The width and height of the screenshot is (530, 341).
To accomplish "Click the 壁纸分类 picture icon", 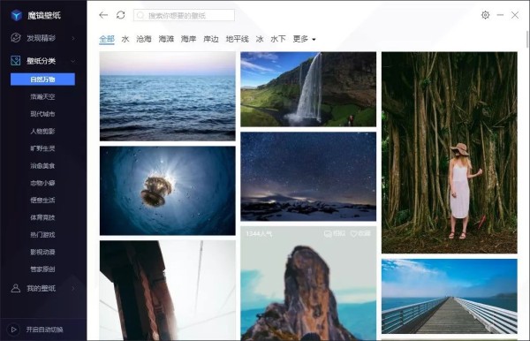I will point(16,61).
